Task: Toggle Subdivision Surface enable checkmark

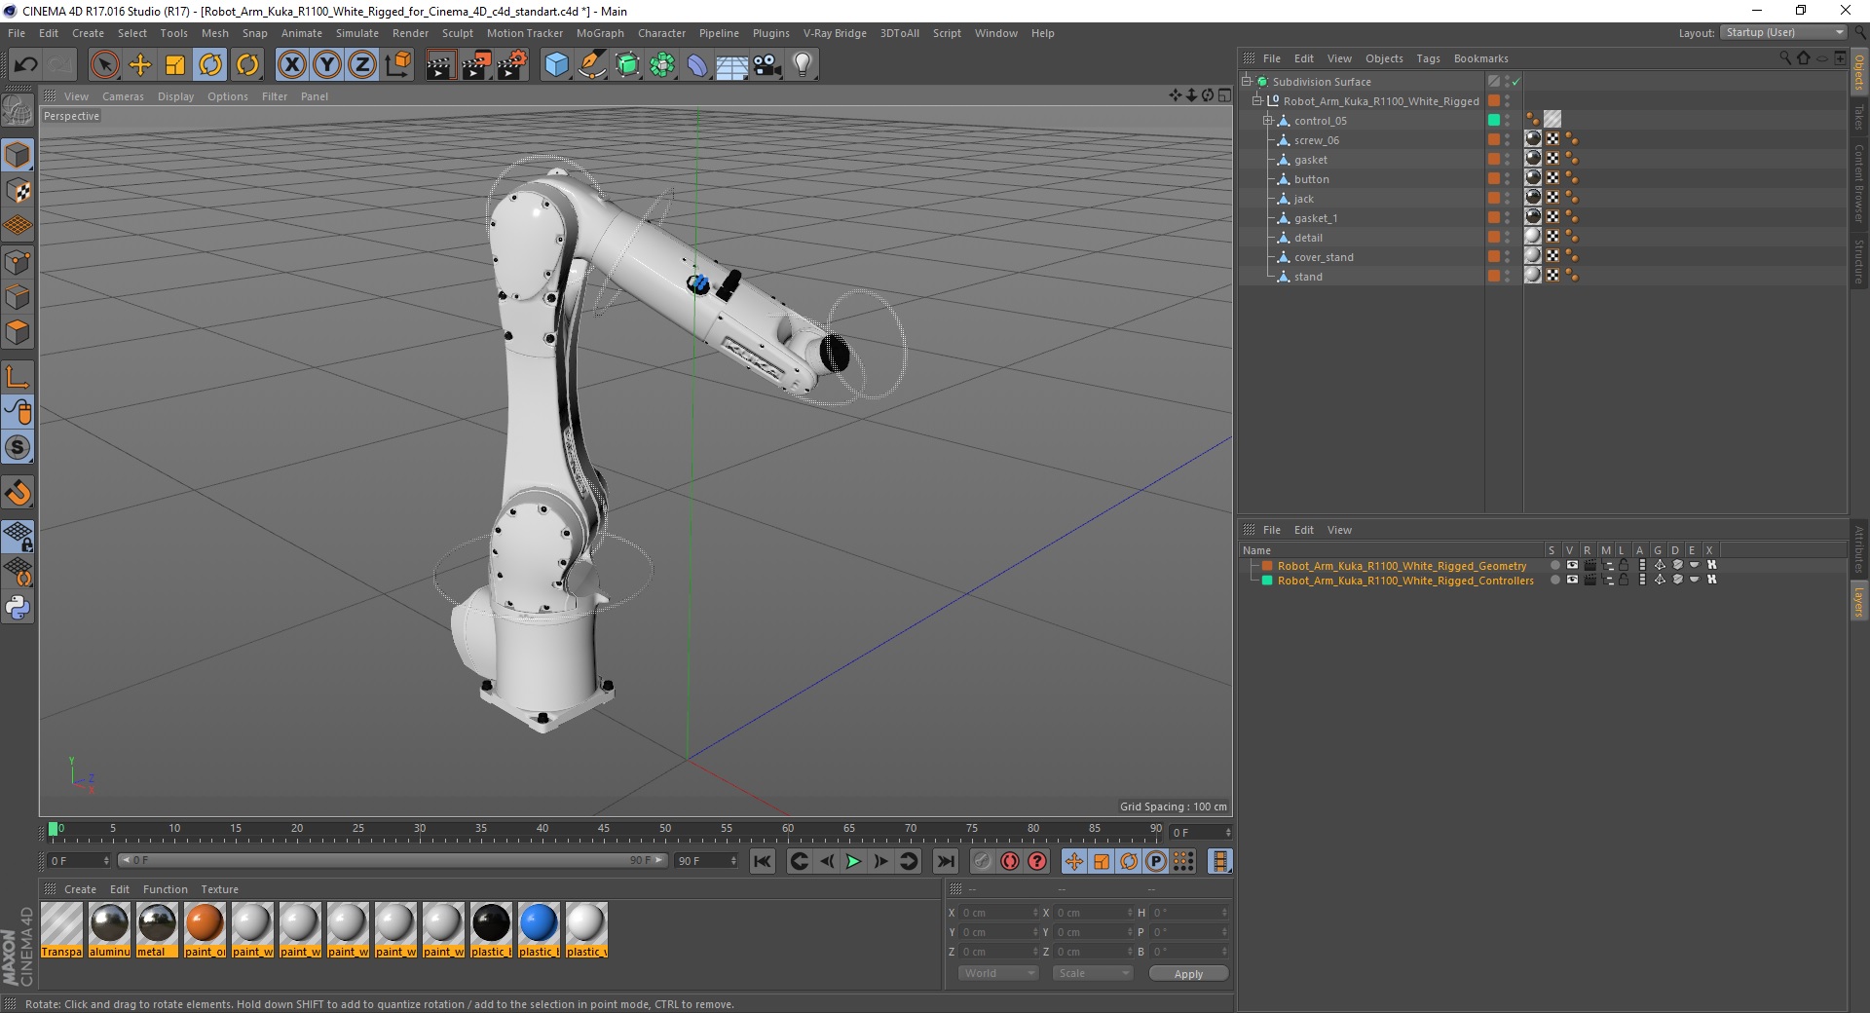Action: click(1516, 82)
